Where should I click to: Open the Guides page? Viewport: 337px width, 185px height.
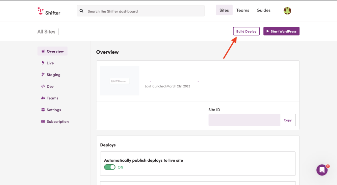click(x=264, y=10)
